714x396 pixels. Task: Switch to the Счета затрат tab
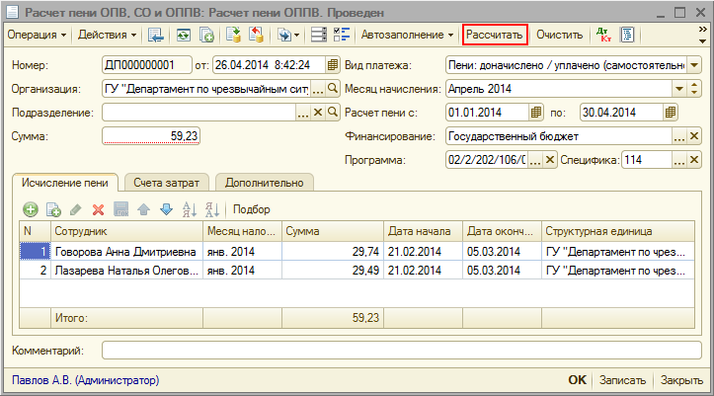(x=166, y=183)
